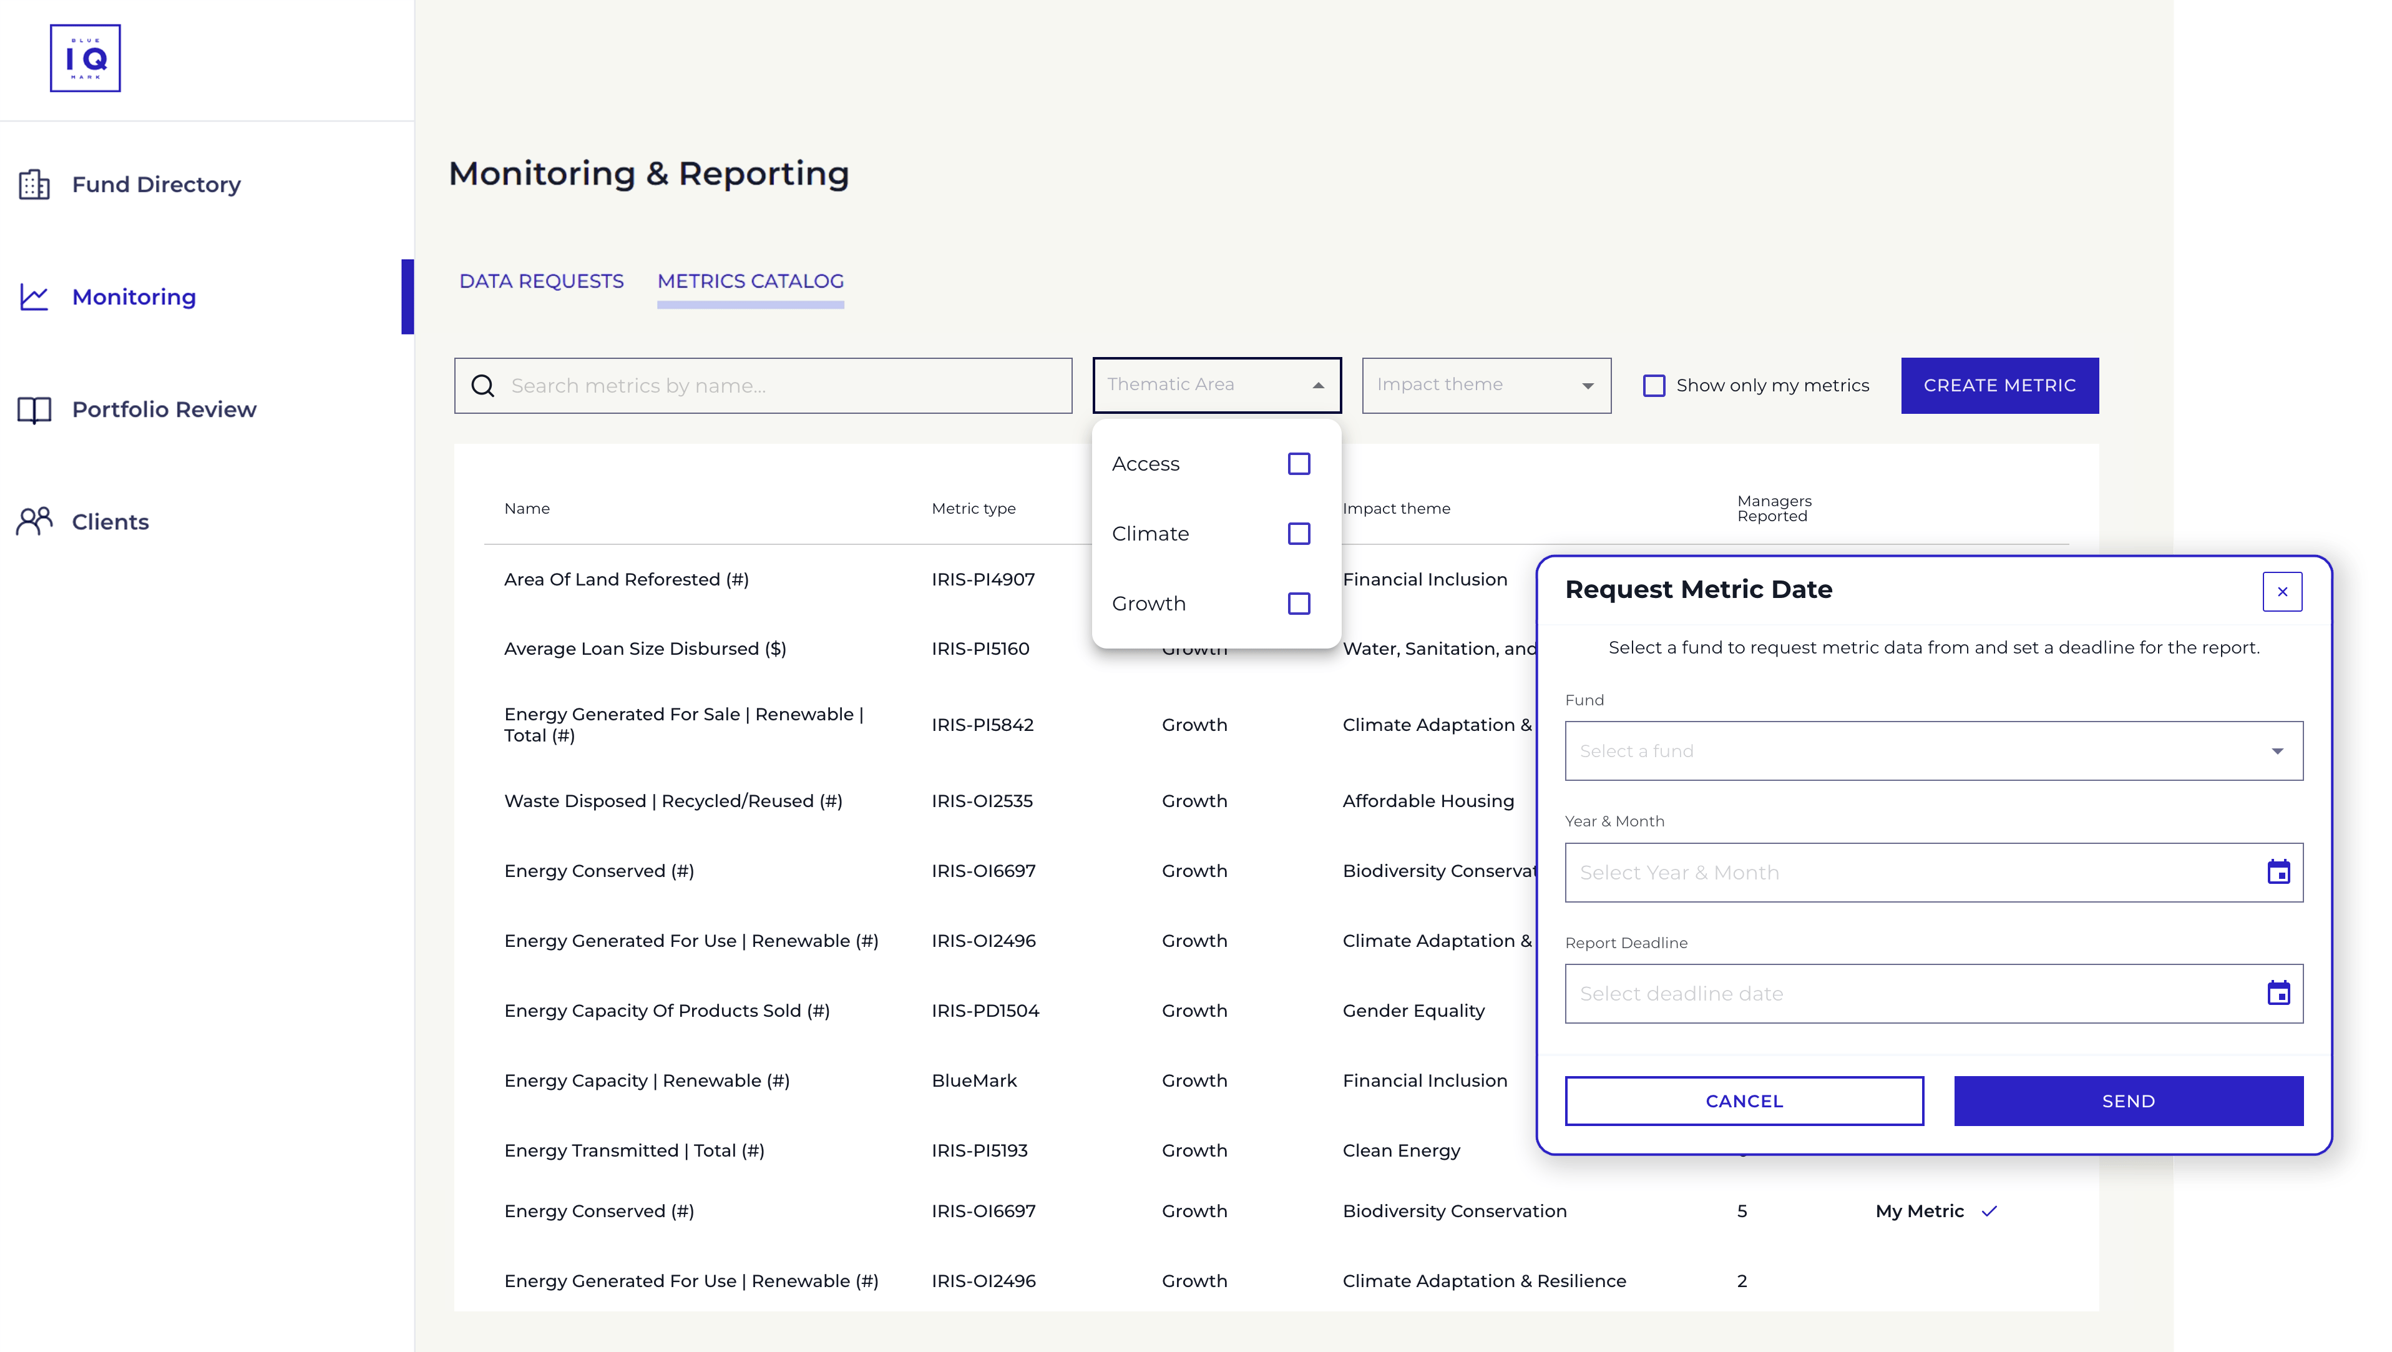
Task: Click the Fund Directory building icon
Action: (x=34, y=184)
